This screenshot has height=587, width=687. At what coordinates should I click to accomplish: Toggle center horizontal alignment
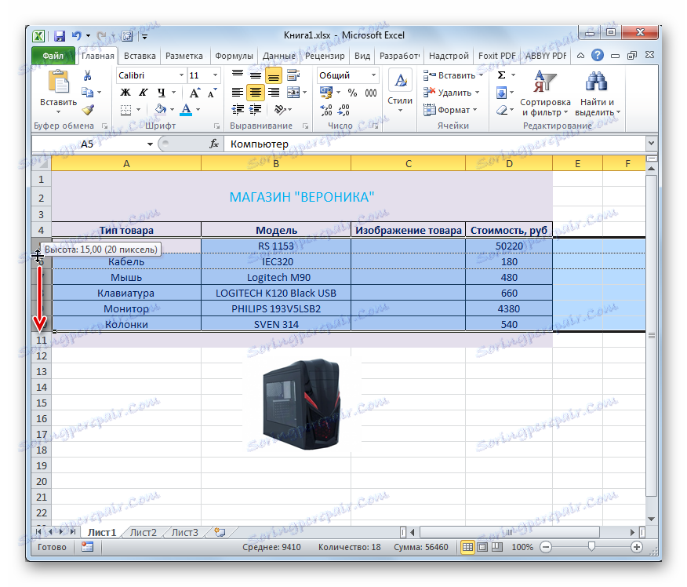[256, 93]
